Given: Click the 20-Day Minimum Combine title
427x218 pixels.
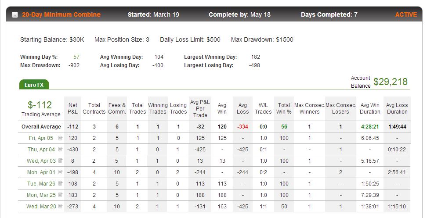Looking at the screenshot, I should (61, 14).
